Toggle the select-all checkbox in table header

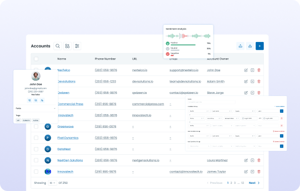click(x=36, y=59)
